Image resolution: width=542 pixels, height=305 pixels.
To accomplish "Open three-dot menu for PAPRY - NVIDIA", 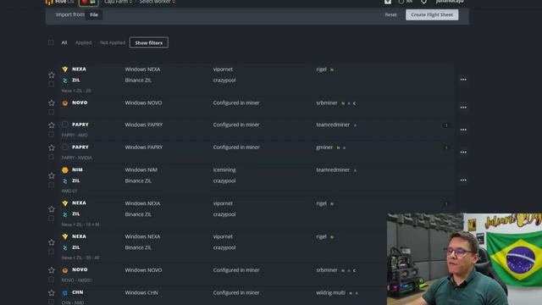I will tap(463, 152).
